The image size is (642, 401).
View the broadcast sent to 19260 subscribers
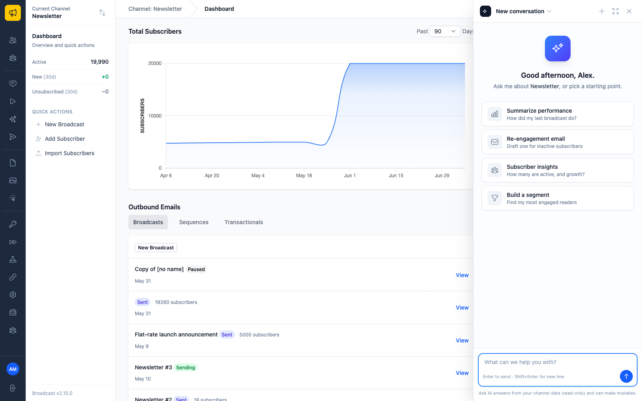(462, 308)
